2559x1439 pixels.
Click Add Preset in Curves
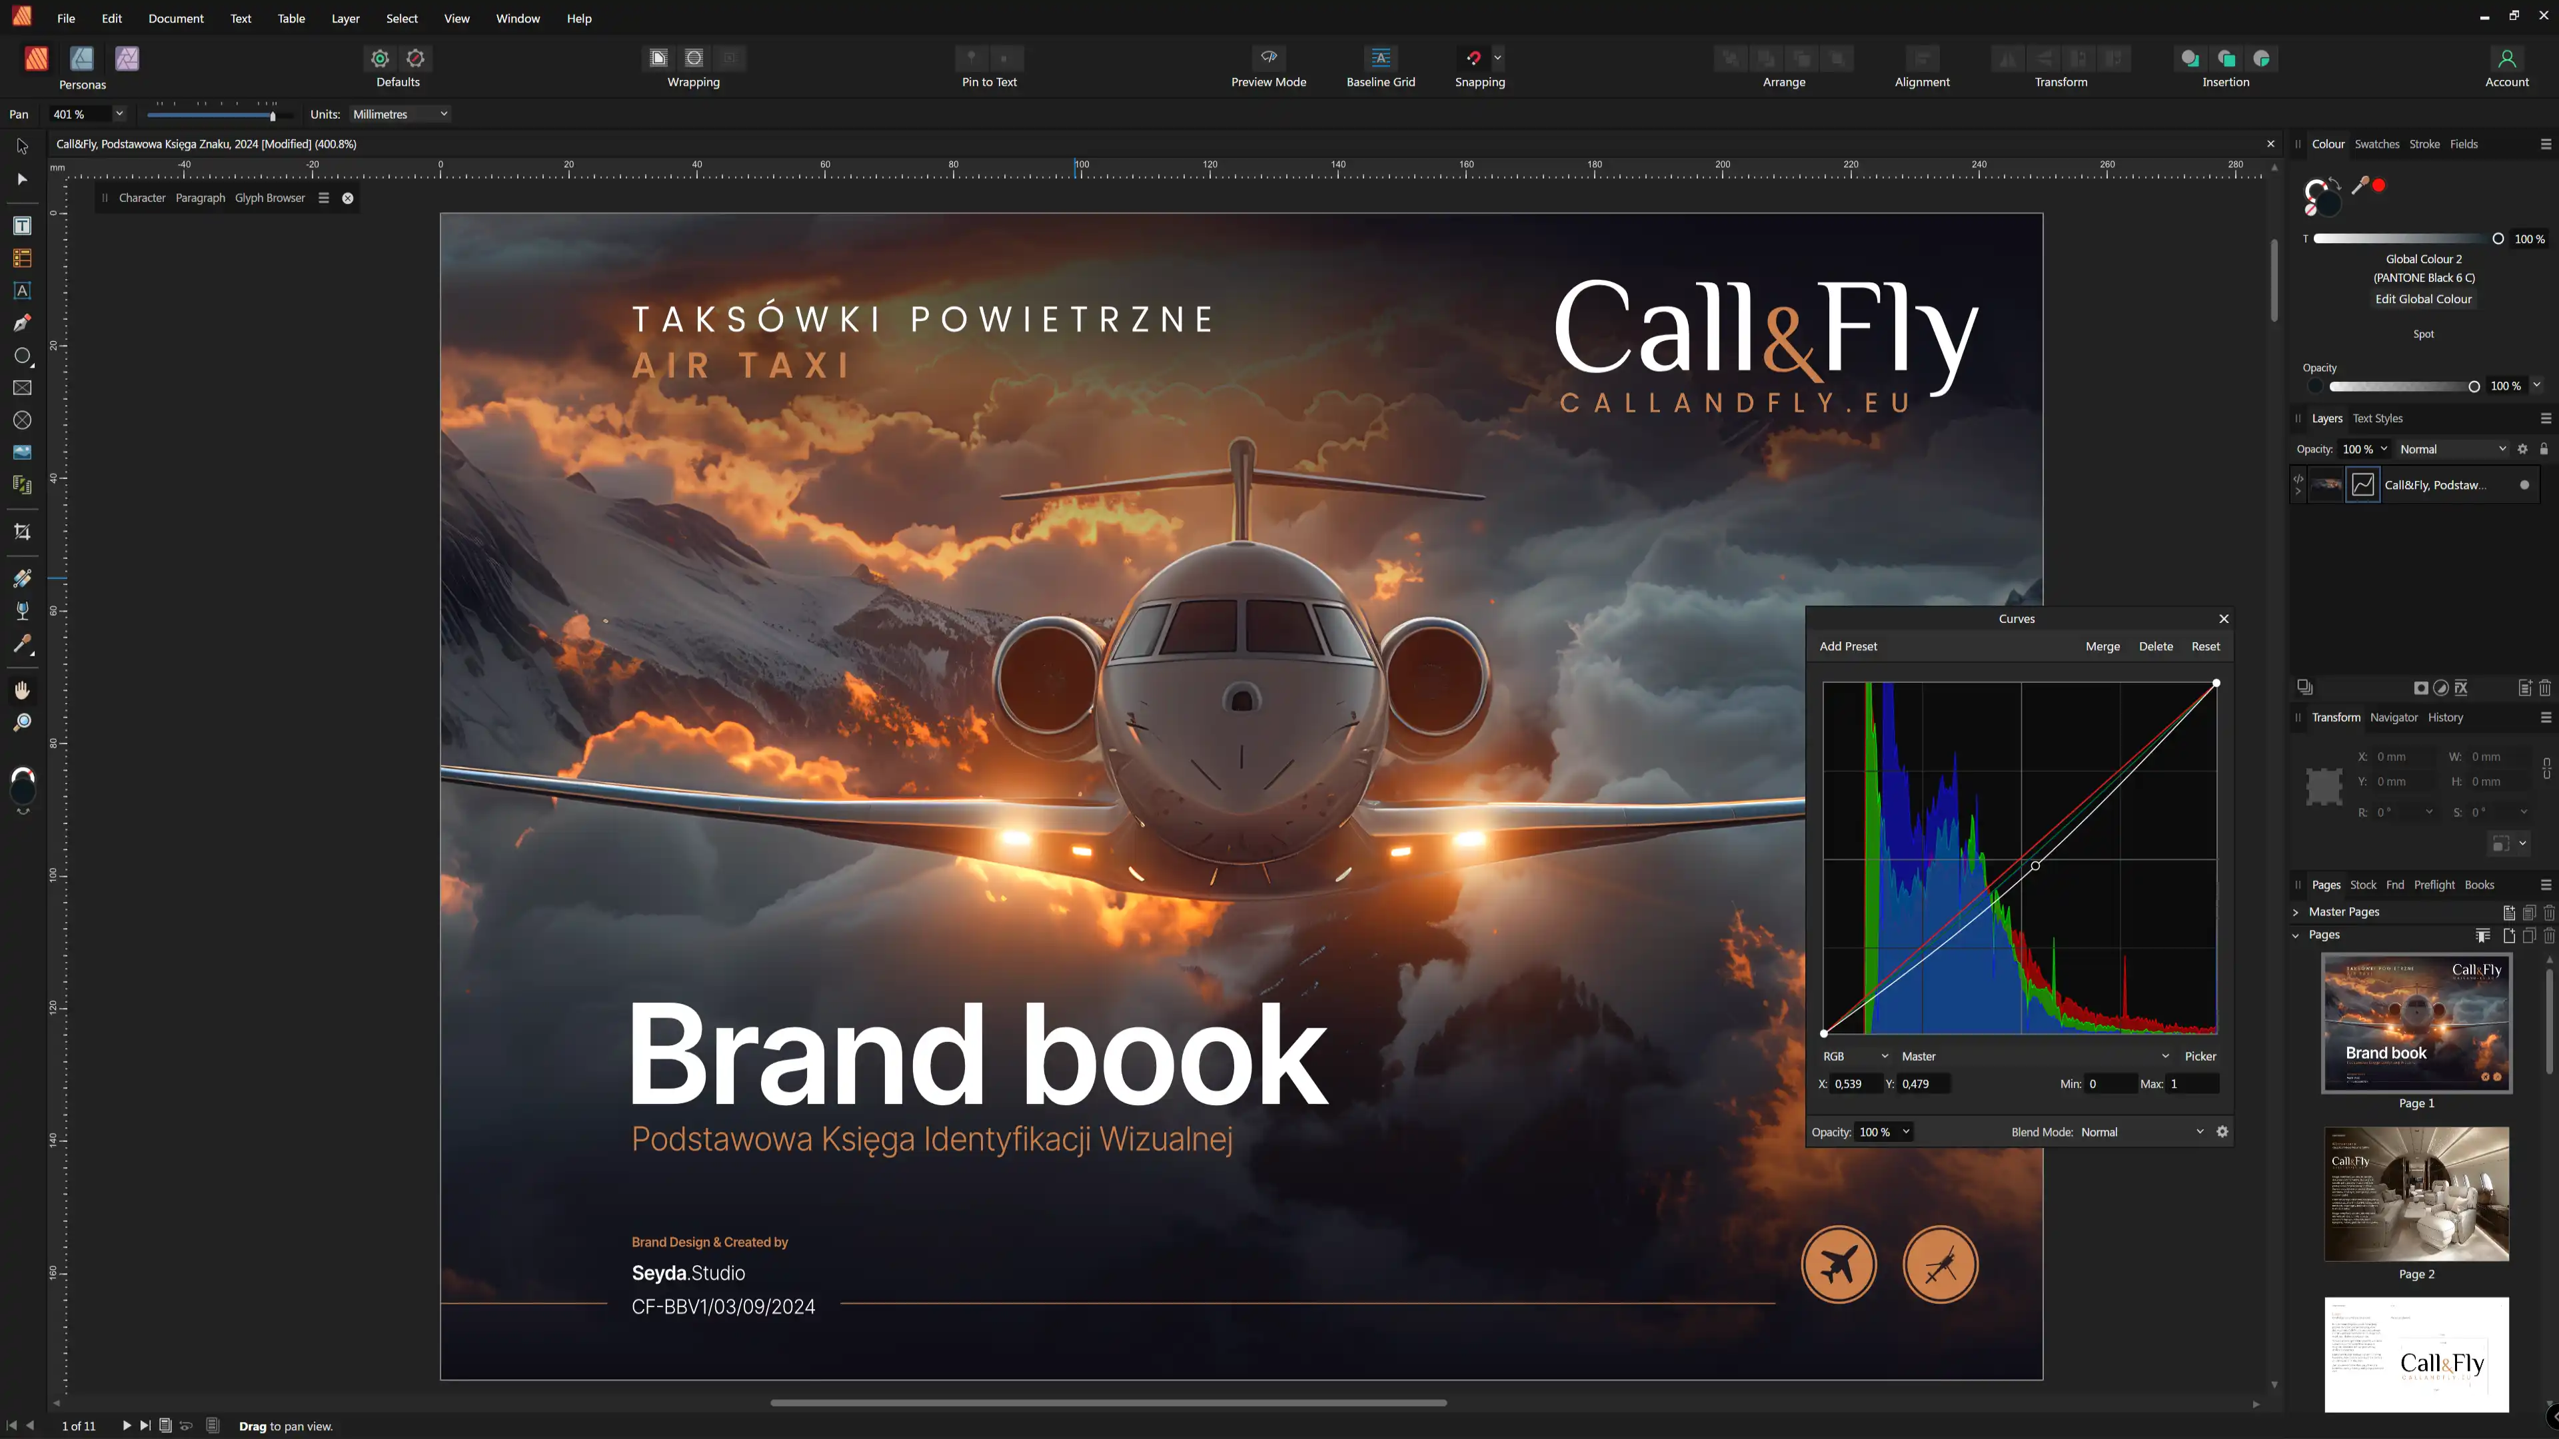1848,646
